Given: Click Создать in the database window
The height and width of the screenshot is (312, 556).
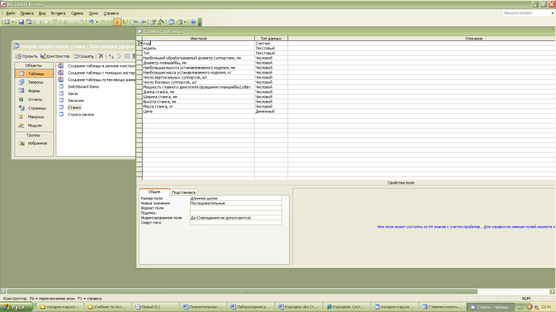Looking at the screenshot, I should point(83,56).
